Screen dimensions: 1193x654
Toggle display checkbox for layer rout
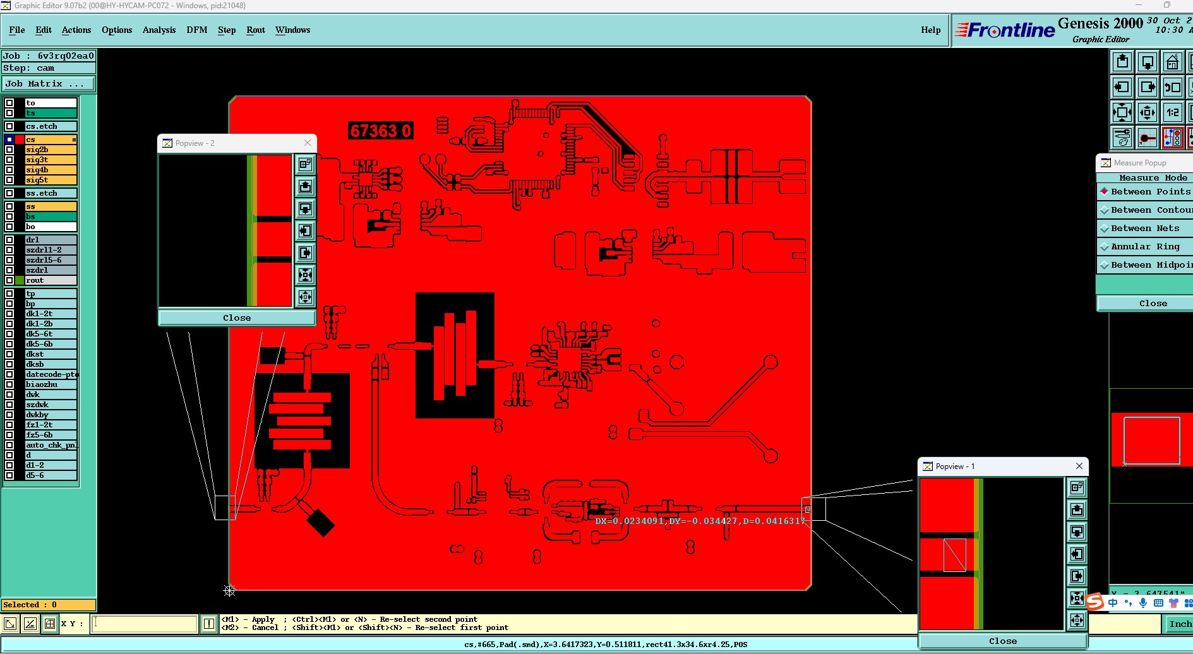(9, 280)
